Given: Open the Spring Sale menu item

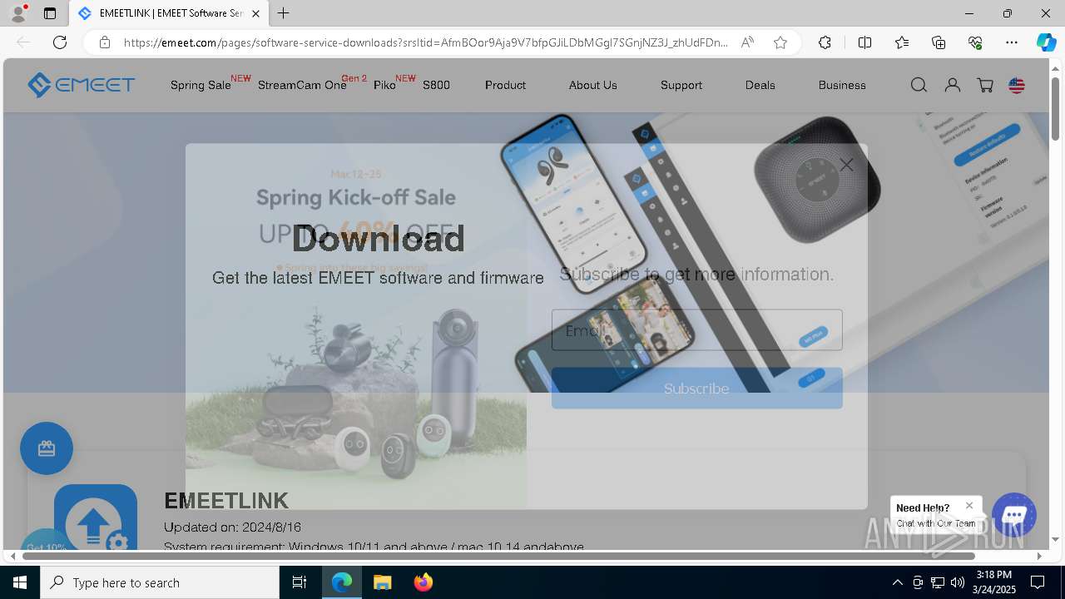Looking at the screenshot, I should pos(201,85).
